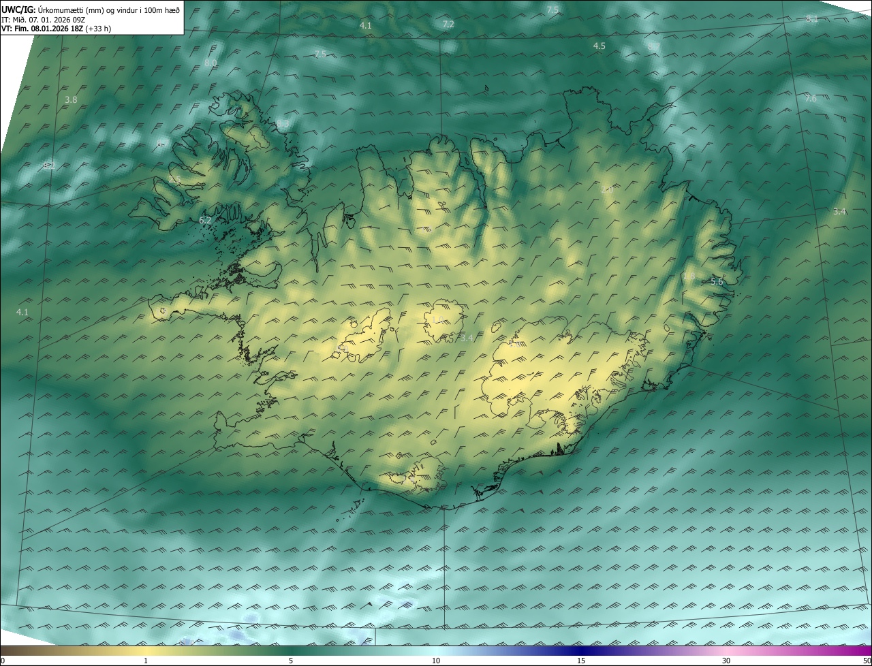Click the 8.1 value label
The height and width of the screenshot is (666, 872).
click(x=812, y=19)
